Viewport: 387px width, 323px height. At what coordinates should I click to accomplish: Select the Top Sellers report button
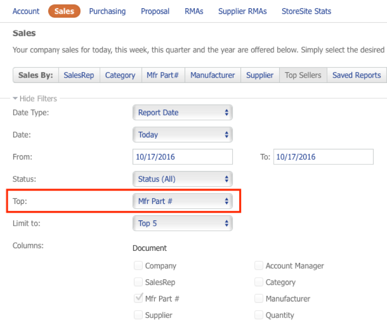[x=303, y=75]
